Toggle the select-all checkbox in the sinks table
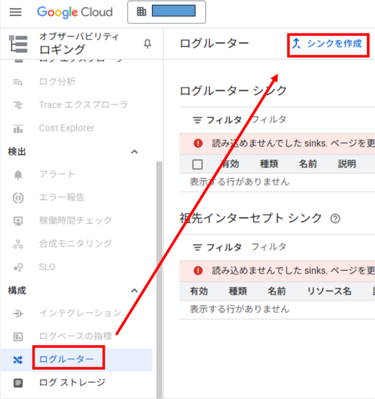This screenshot has height=399, width=375. tap(197, 164)
